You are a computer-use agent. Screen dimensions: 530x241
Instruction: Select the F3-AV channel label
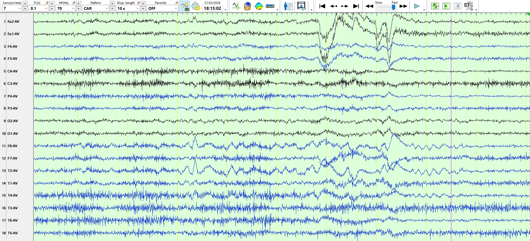point(12,59)
